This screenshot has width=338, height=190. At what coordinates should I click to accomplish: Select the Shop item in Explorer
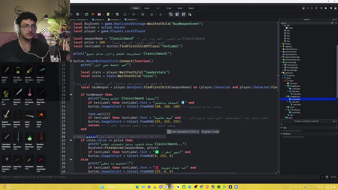pyautogui.click(x=289, y=78)
